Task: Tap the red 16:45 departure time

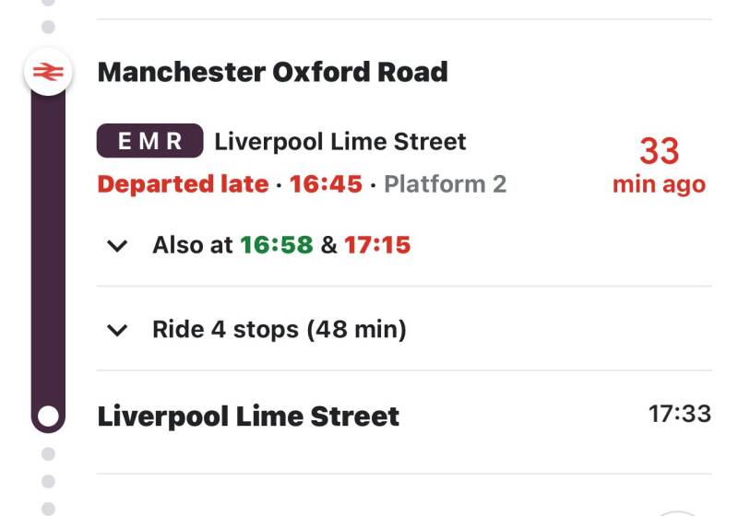Action: click(326, 184)
